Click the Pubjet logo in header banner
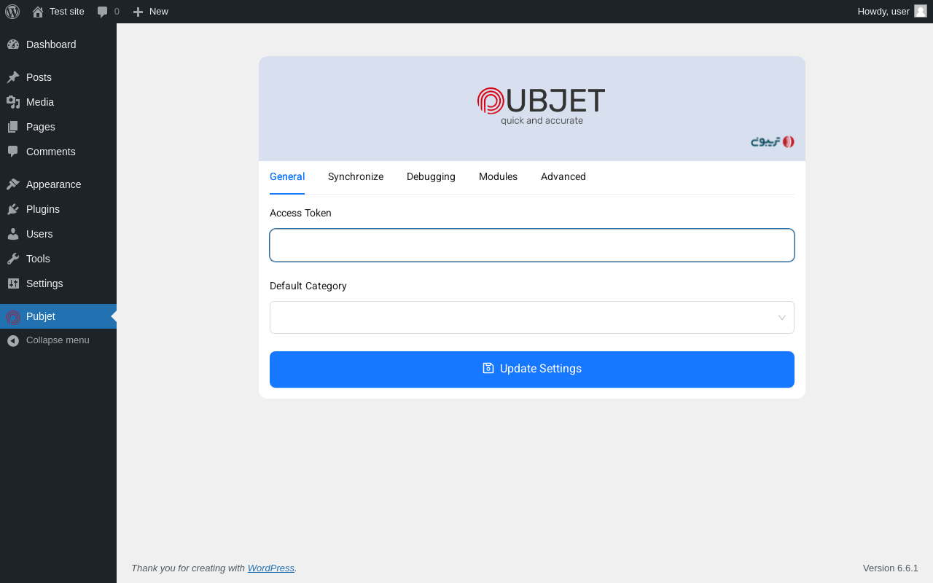The image size is (933, 583). point(542,106)
